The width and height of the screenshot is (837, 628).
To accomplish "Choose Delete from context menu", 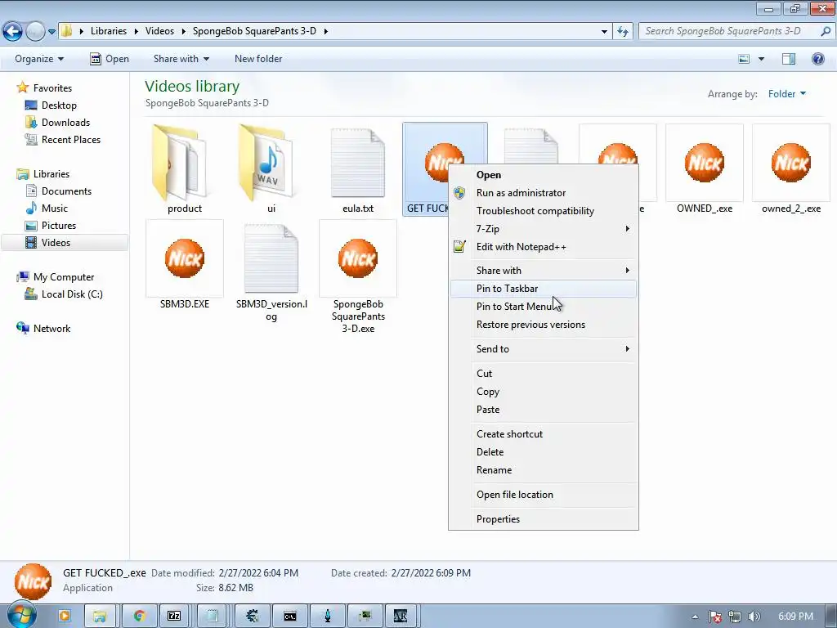I will pos(544,451).
